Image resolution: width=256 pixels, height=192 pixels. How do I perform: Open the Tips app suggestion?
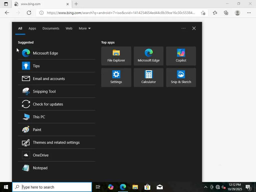[56, 66]
